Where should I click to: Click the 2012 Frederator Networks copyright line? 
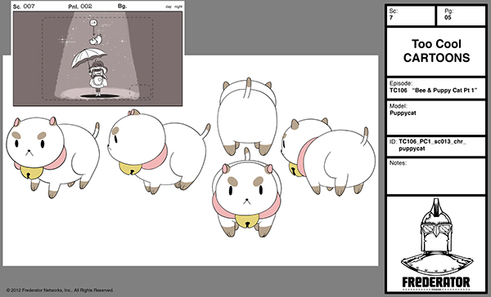(x=60, y=290)
